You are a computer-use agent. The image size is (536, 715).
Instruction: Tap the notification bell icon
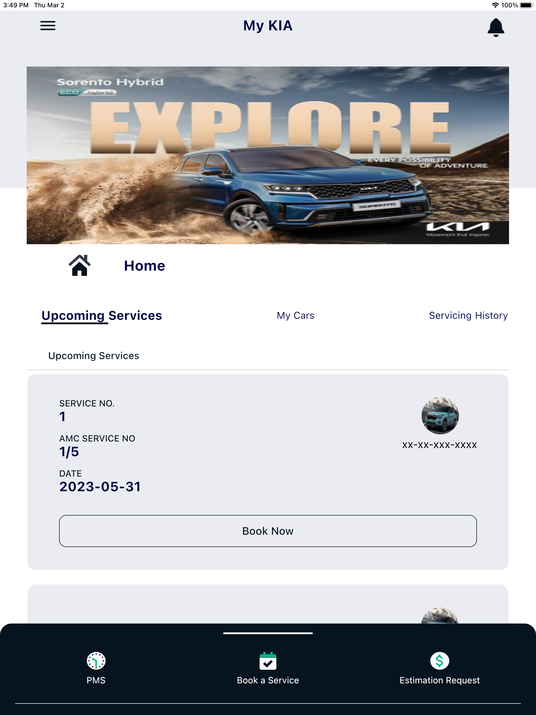[x=496, y=27]
